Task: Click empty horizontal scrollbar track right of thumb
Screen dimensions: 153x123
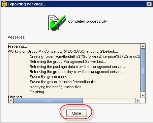Action: 109,100
